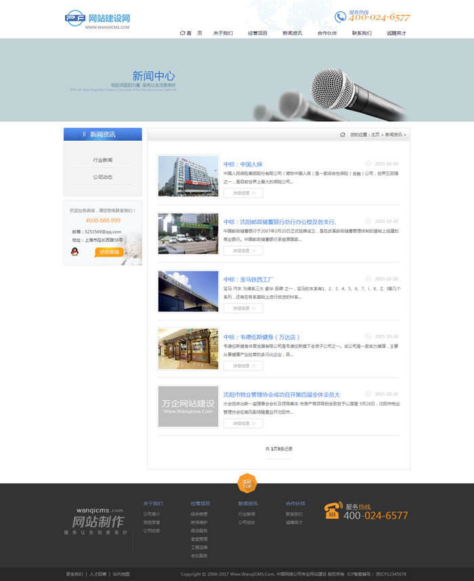Select 公司动态 in the sidebar

click(x=103, y=177)
